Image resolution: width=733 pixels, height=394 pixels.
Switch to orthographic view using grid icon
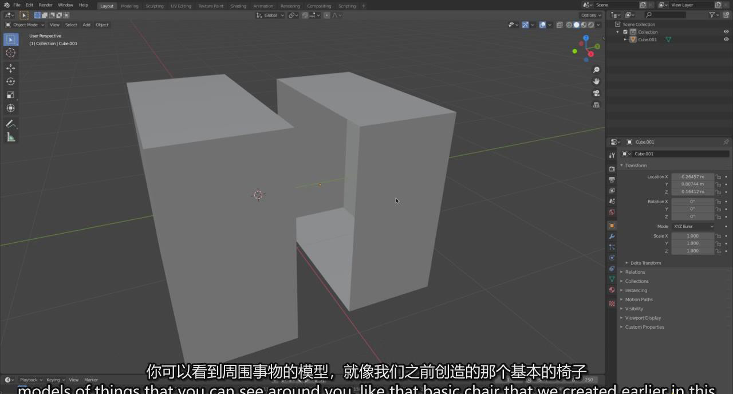point(596,105)
